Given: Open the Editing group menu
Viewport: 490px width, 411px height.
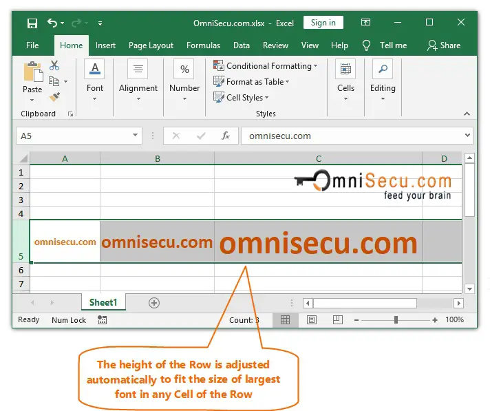Looking at the screenshot, I should 383,81.
